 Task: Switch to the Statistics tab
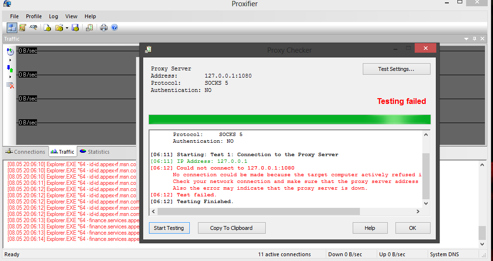94,152
